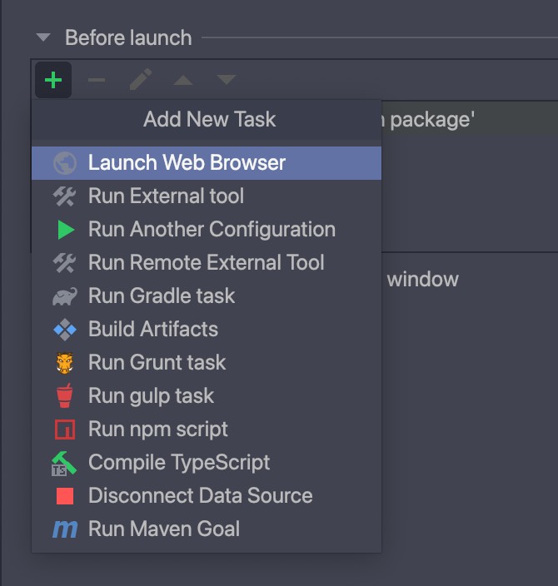Select Launch Web Browser menu entry
The width and height of the screenshot is (558, 586).
click(x=207, y=163)
